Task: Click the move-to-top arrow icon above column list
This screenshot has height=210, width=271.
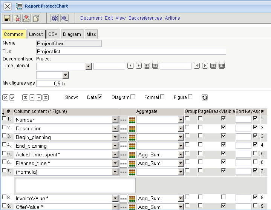Action: (x=25, y=97)
